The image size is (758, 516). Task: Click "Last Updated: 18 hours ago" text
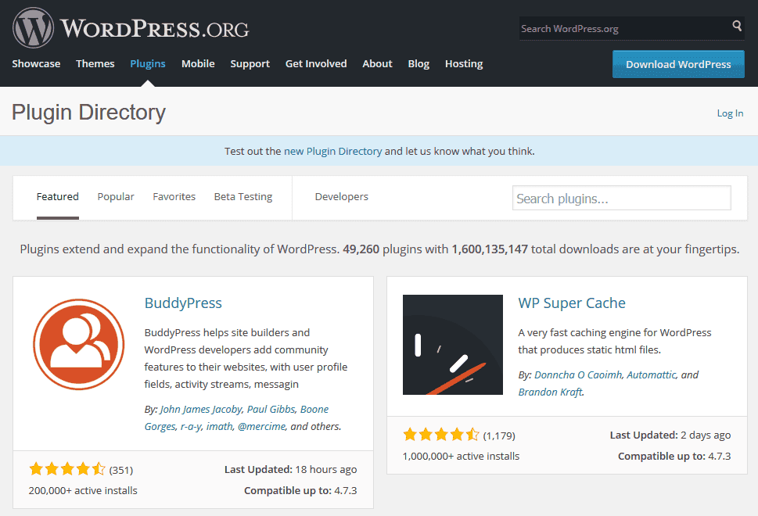coord(290,469)
